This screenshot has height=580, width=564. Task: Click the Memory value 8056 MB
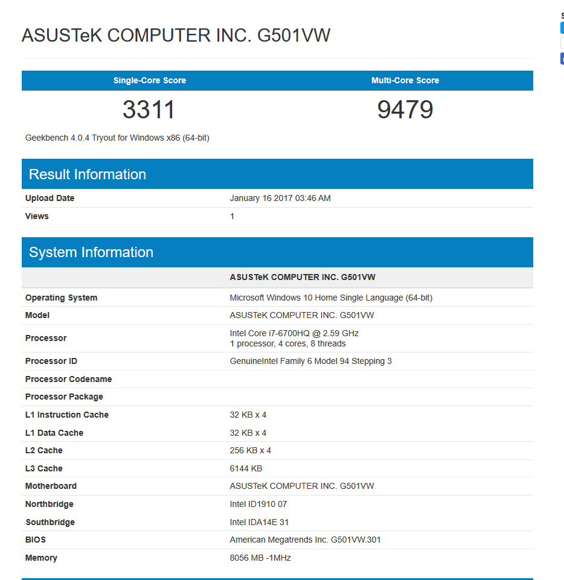[x=260, y=558]
